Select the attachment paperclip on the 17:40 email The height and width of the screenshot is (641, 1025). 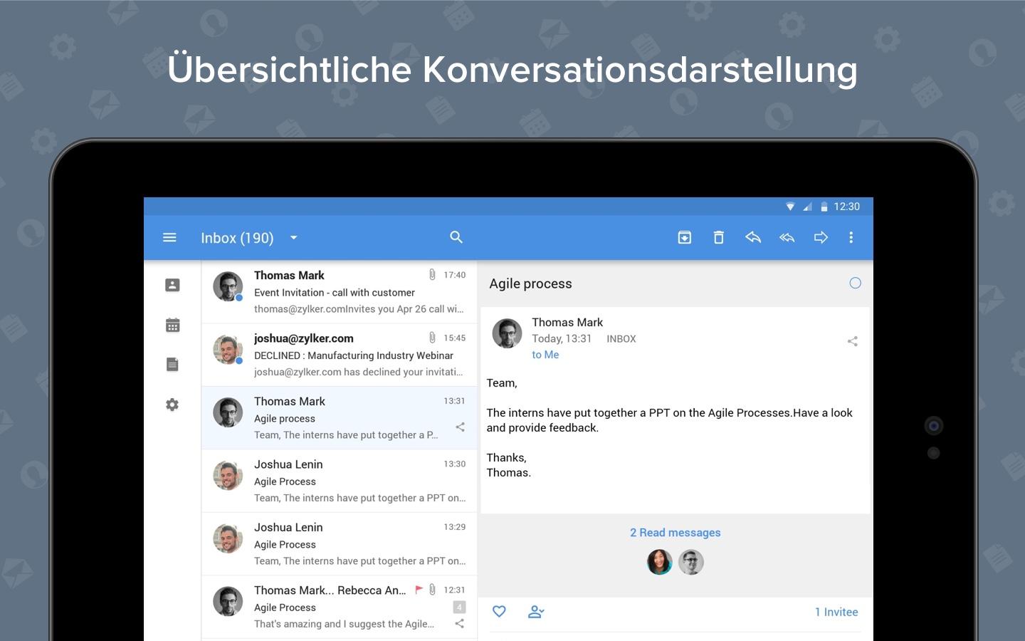pyautogui.click(x=432, y=274)
